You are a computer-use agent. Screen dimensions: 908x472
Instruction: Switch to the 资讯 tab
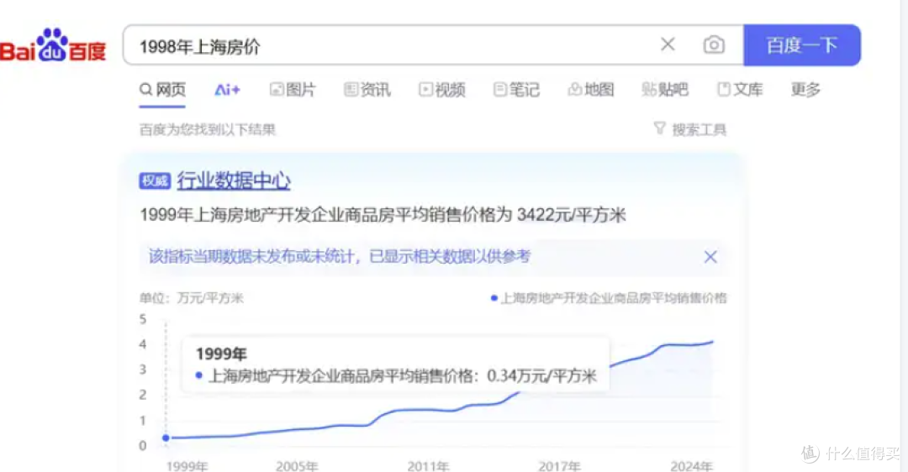pos(367,90)
